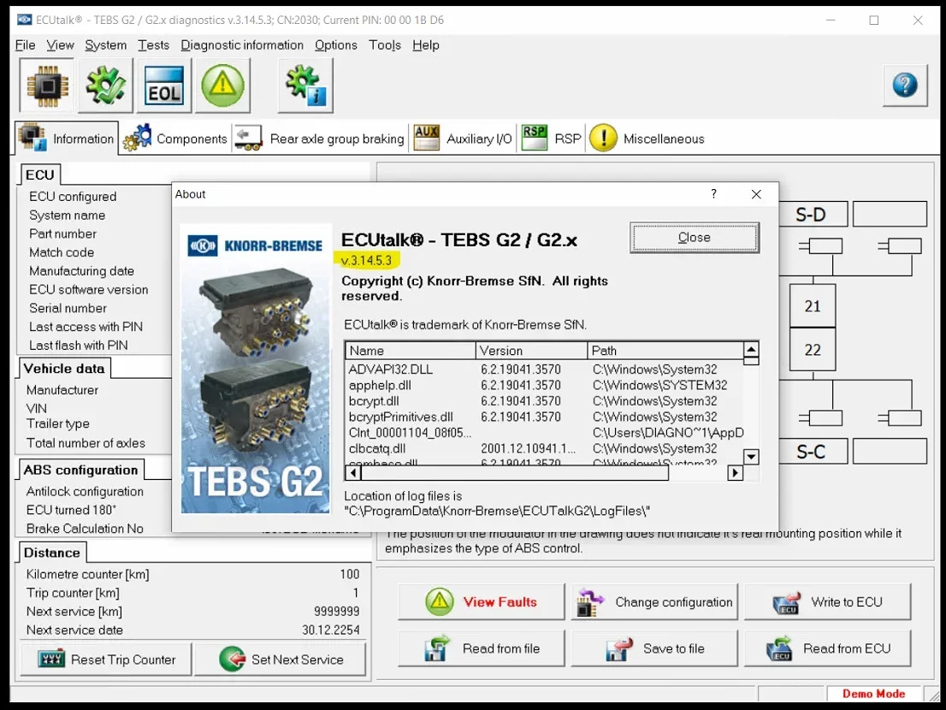Click the green gear checkmark toolbar icon
This screenshot has height=710, width=946.
[x=105, y=86]
